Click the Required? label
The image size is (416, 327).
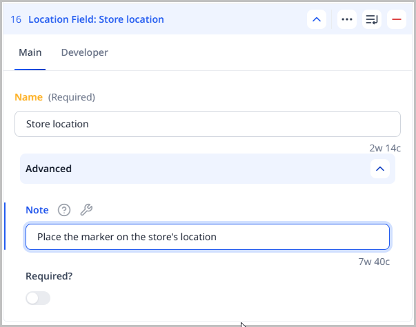[x=49, y=276]
